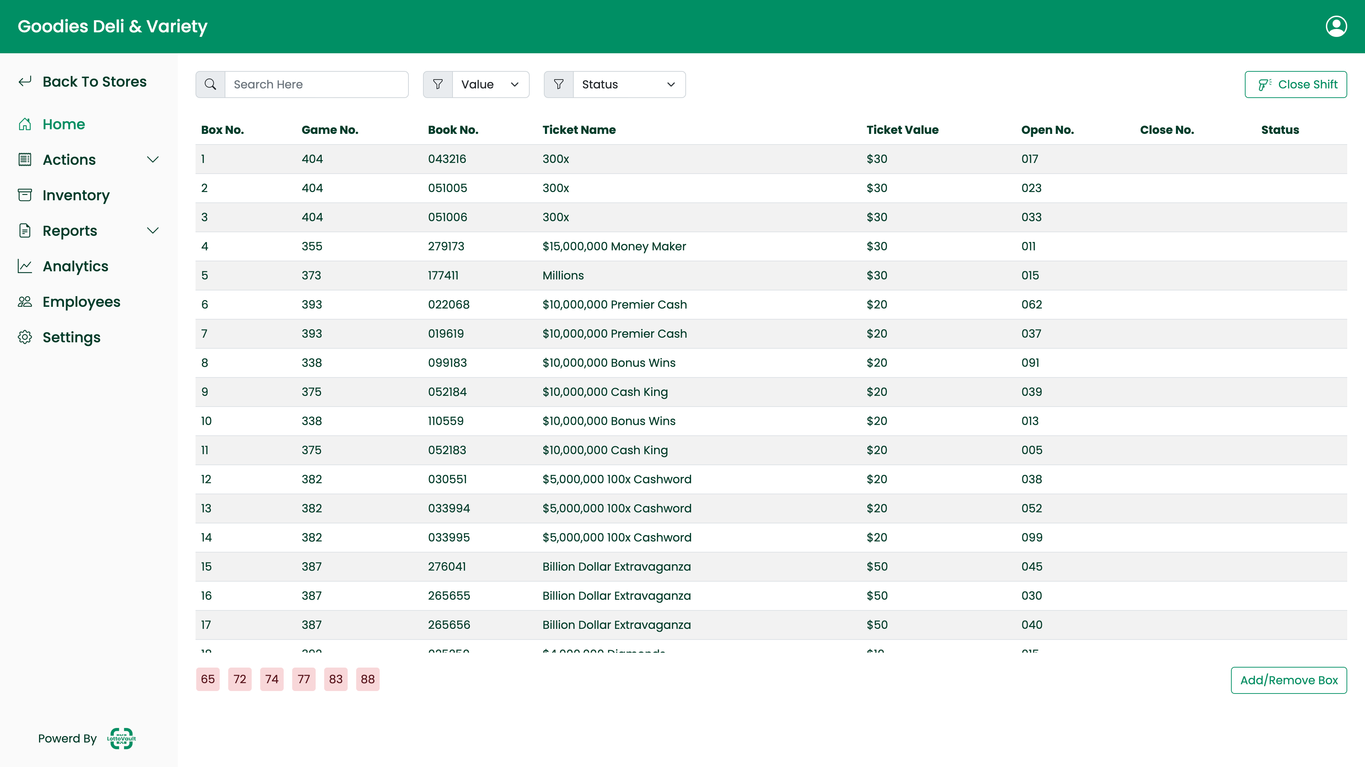Click the Add/Remove Box button
This screenshot has width=1365, height=767.
pyautogui.click(x=1288, y=680)
